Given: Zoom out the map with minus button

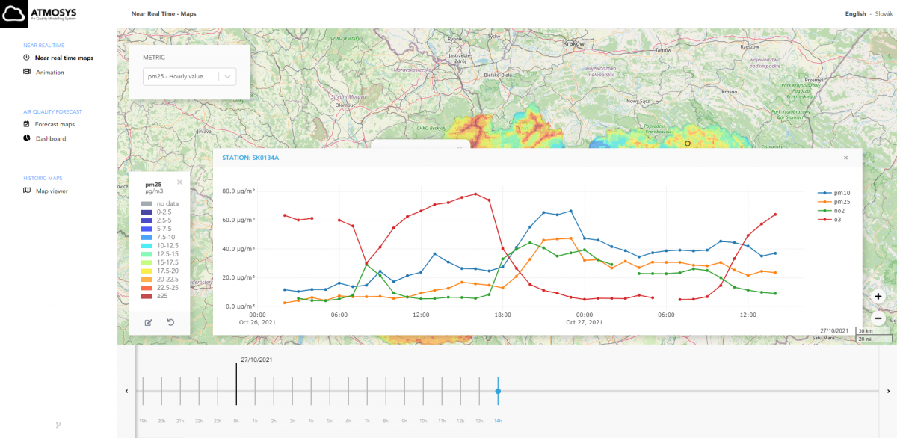Looking at the screenshot, I should 878,318.
